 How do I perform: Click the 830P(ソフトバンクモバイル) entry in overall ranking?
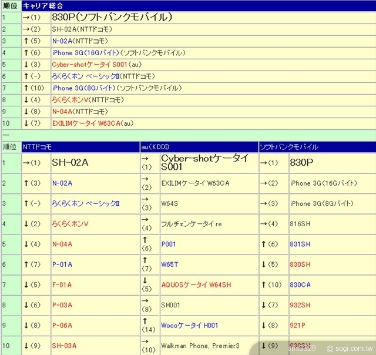coord(112,17)
